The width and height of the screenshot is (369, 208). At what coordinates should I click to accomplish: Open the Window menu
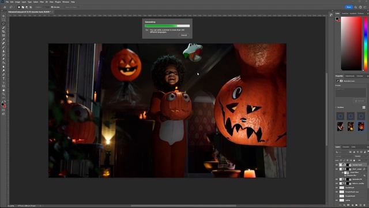point(66,2)
